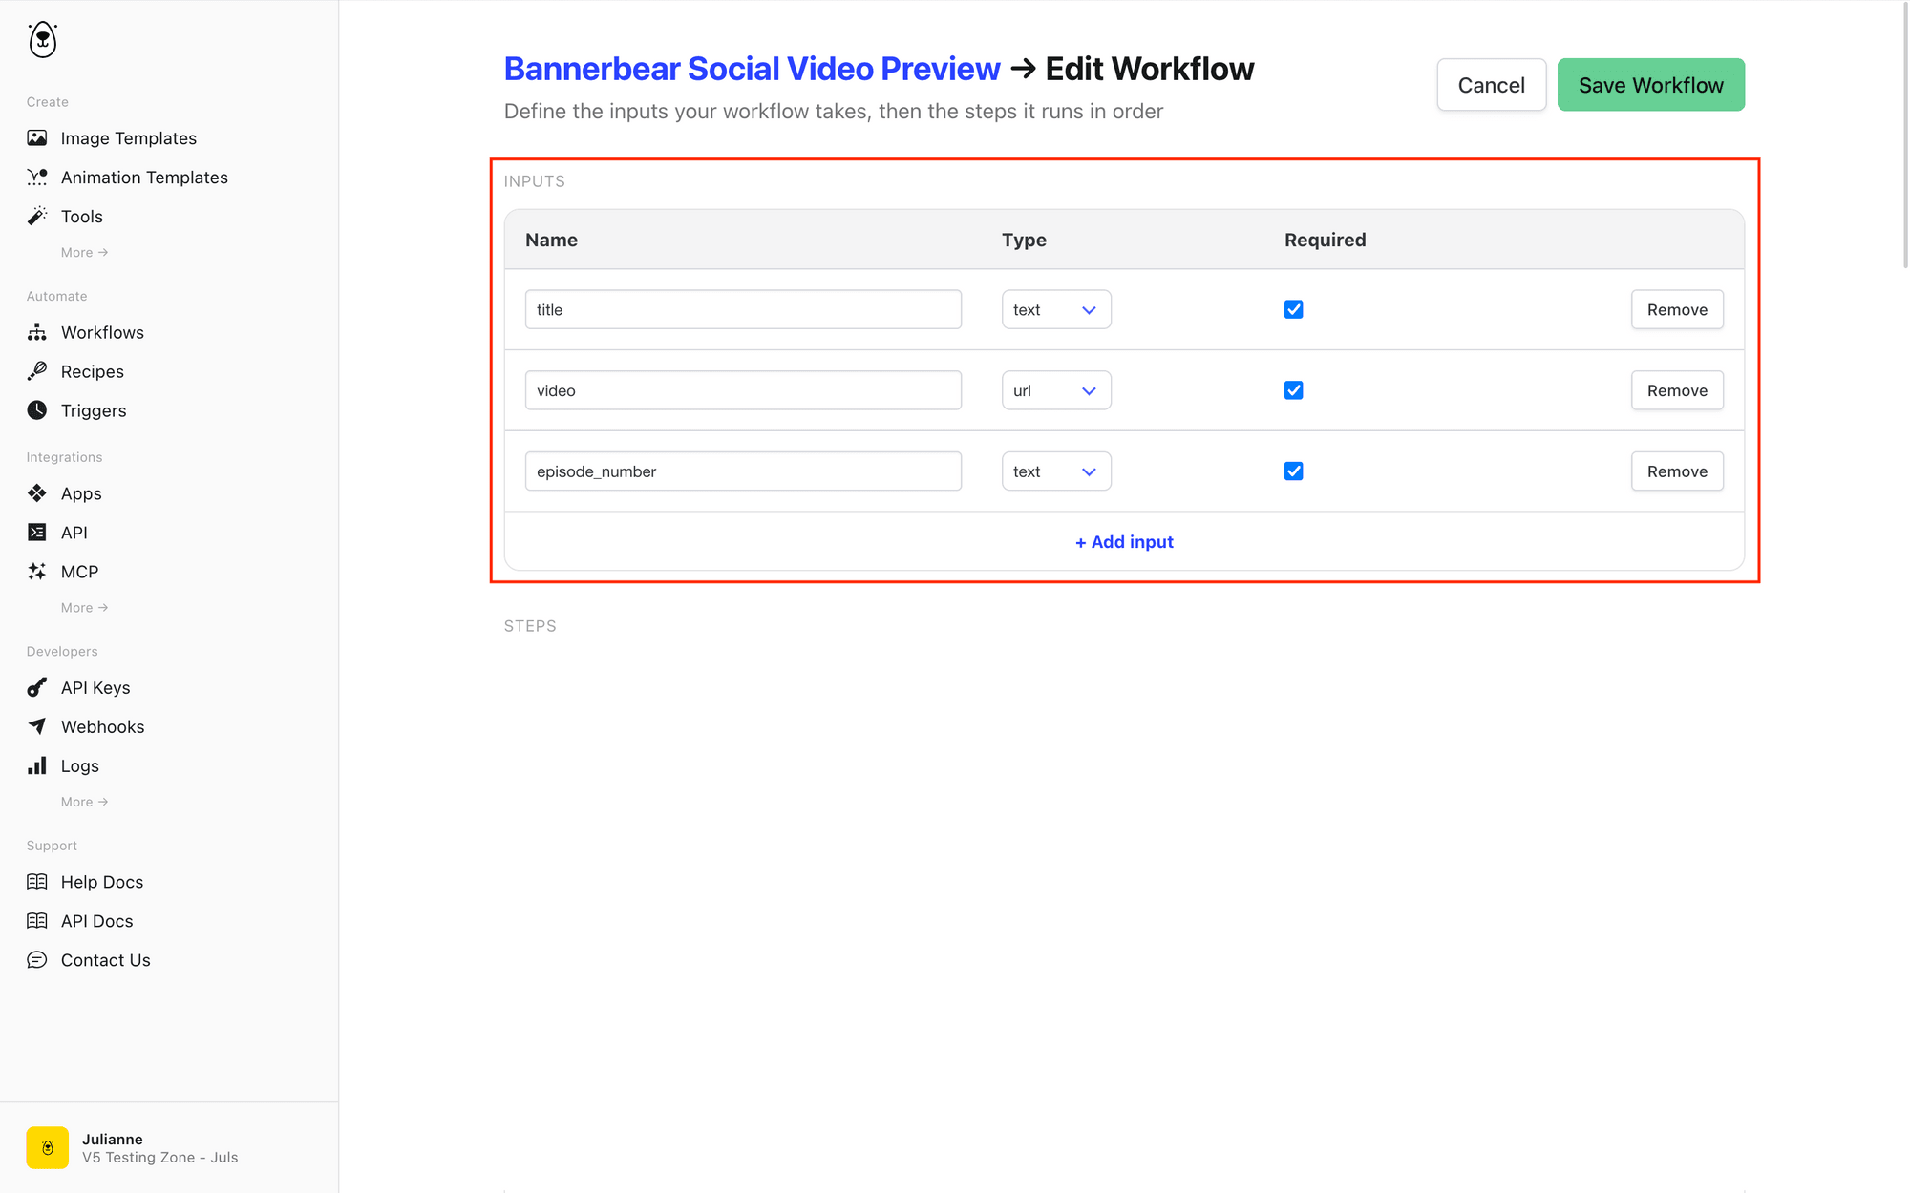Click the episode_number name input field
This screenshot has width=1910, height=1193.
(743, 471)
